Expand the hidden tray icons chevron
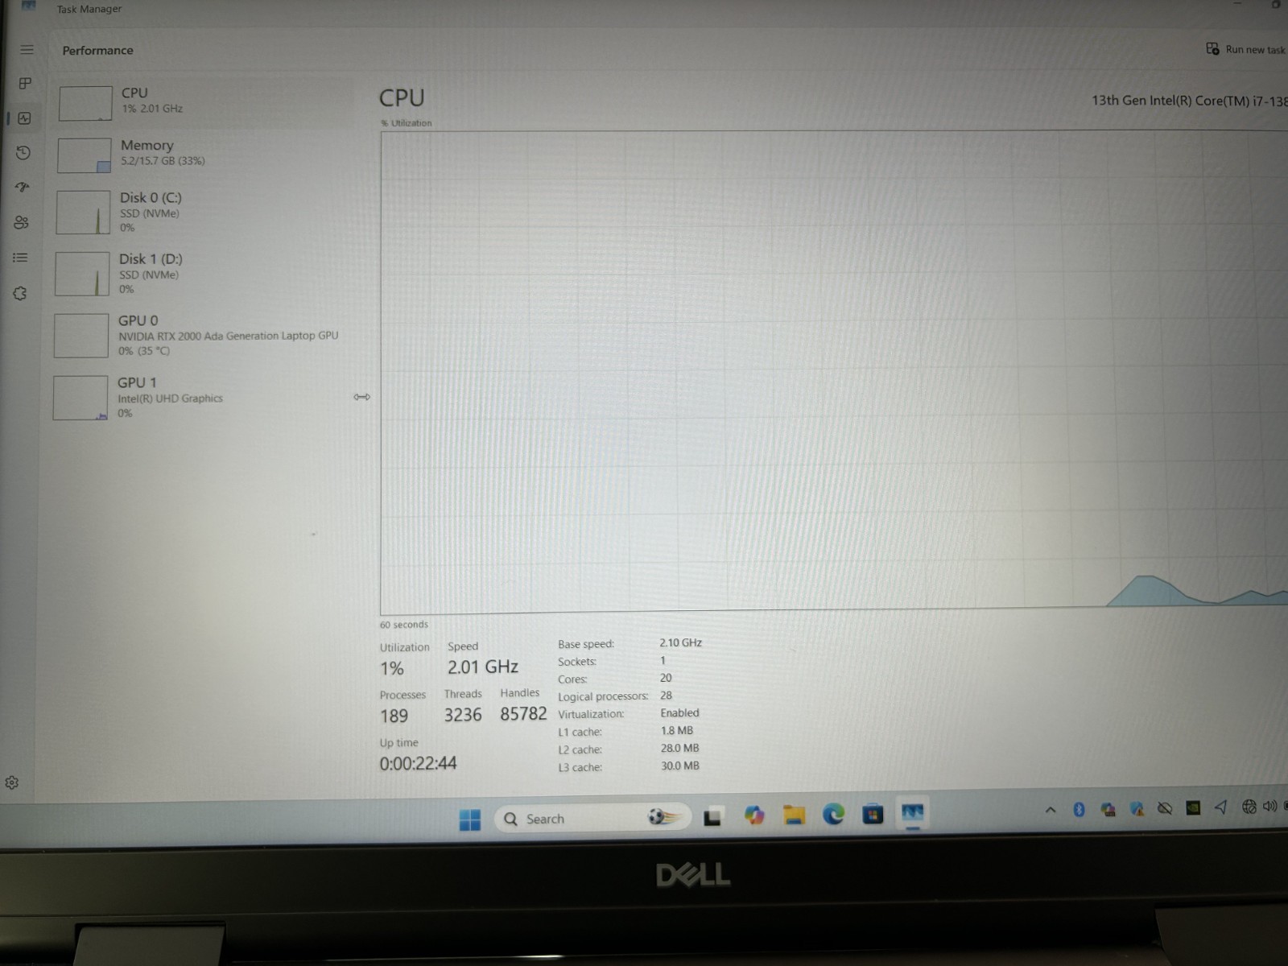The image size is (1288, 966). [1051, 810]
